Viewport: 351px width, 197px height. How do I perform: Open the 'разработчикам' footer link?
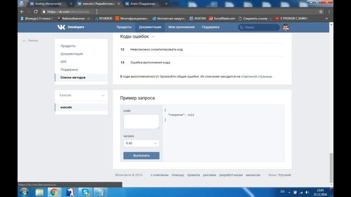pyautogui.click(x=231, y=175)
